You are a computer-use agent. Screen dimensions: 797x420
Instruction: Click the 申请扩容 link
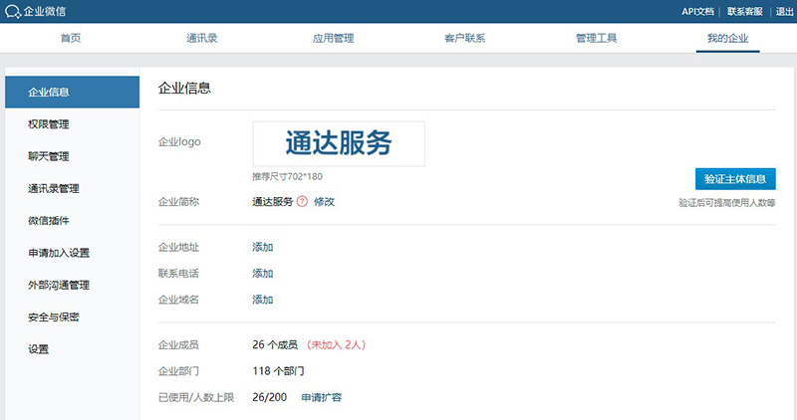[321, 398]
